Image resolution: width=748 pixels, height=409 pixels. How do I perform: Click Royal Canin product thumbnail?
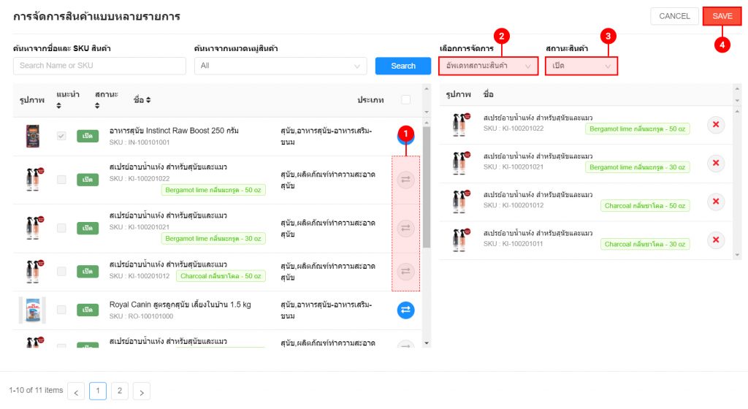pyautogui.click(x=32, y=310)
